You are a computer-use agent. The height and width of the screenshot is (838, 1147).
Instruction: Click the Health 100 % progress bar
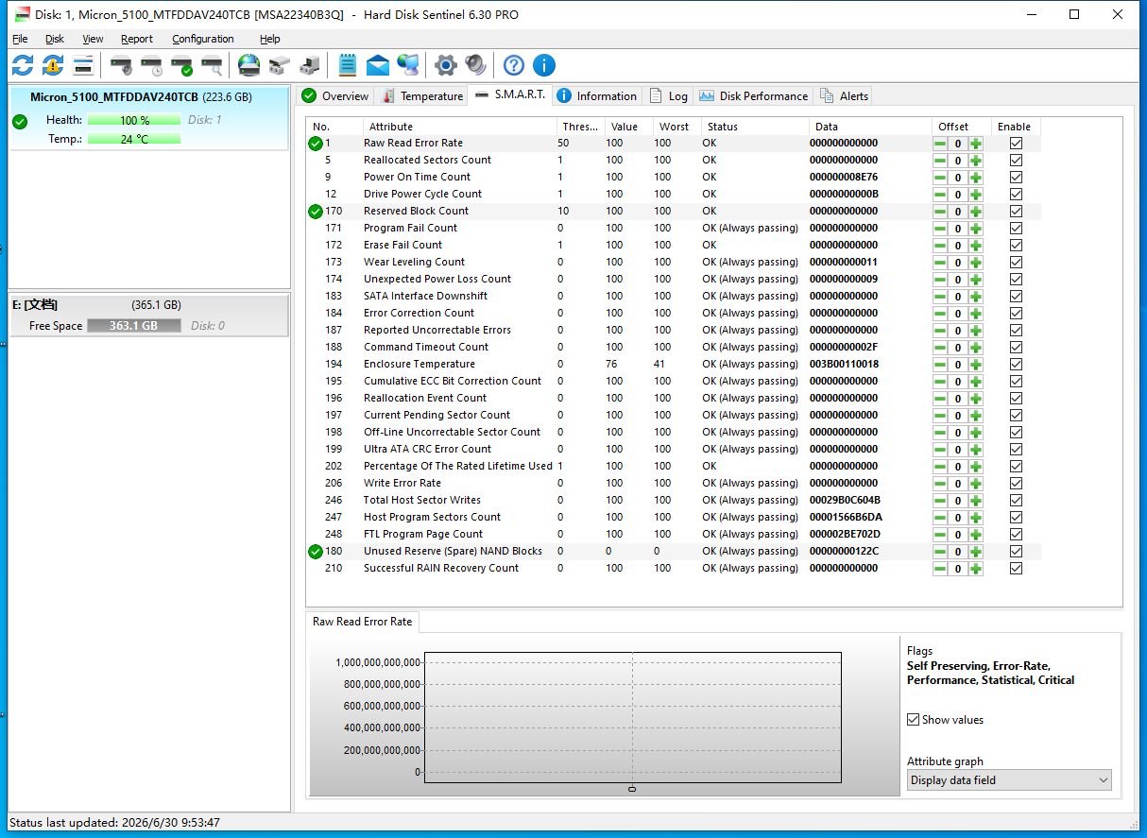(x=134, y=120)
